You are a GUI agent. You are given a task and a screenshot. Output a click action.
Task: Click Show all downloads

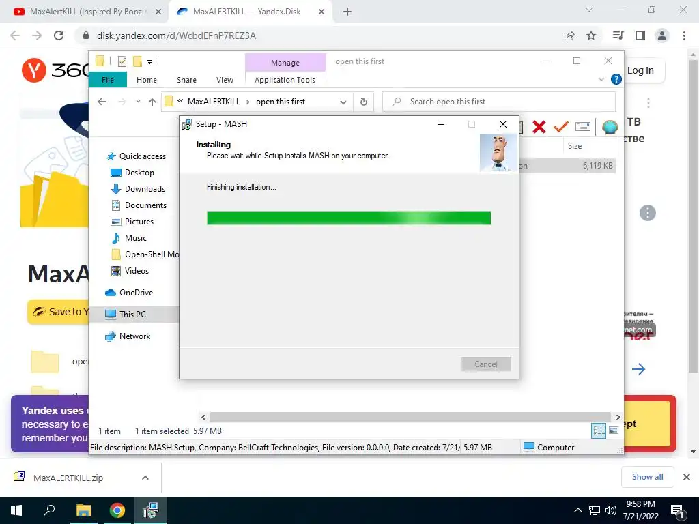click(x=647, y=477)
